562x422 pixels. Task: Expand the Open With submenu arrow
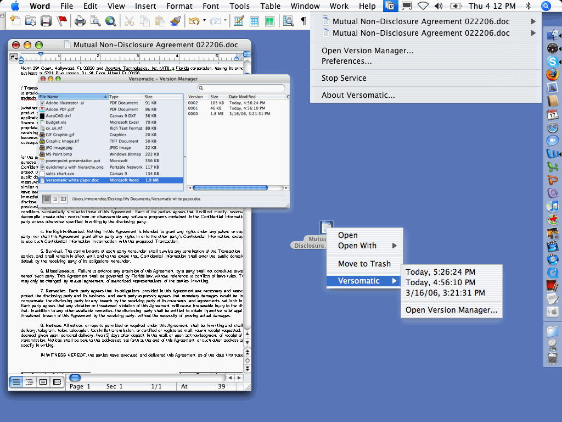pyautogui.click(x=395, y=246)
